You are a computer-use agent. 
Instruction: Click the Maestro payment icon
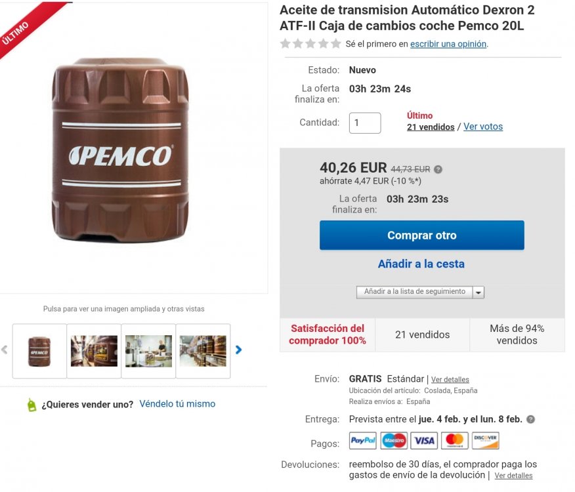tap(394, 441)
